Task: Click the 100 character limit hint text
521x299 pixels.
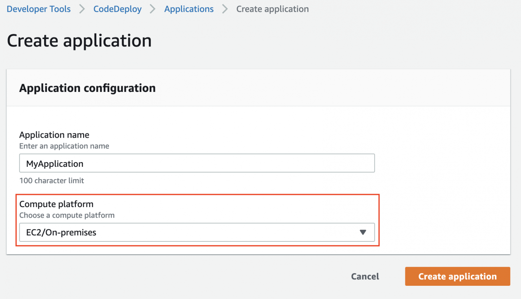Action: tap(52, 180)
